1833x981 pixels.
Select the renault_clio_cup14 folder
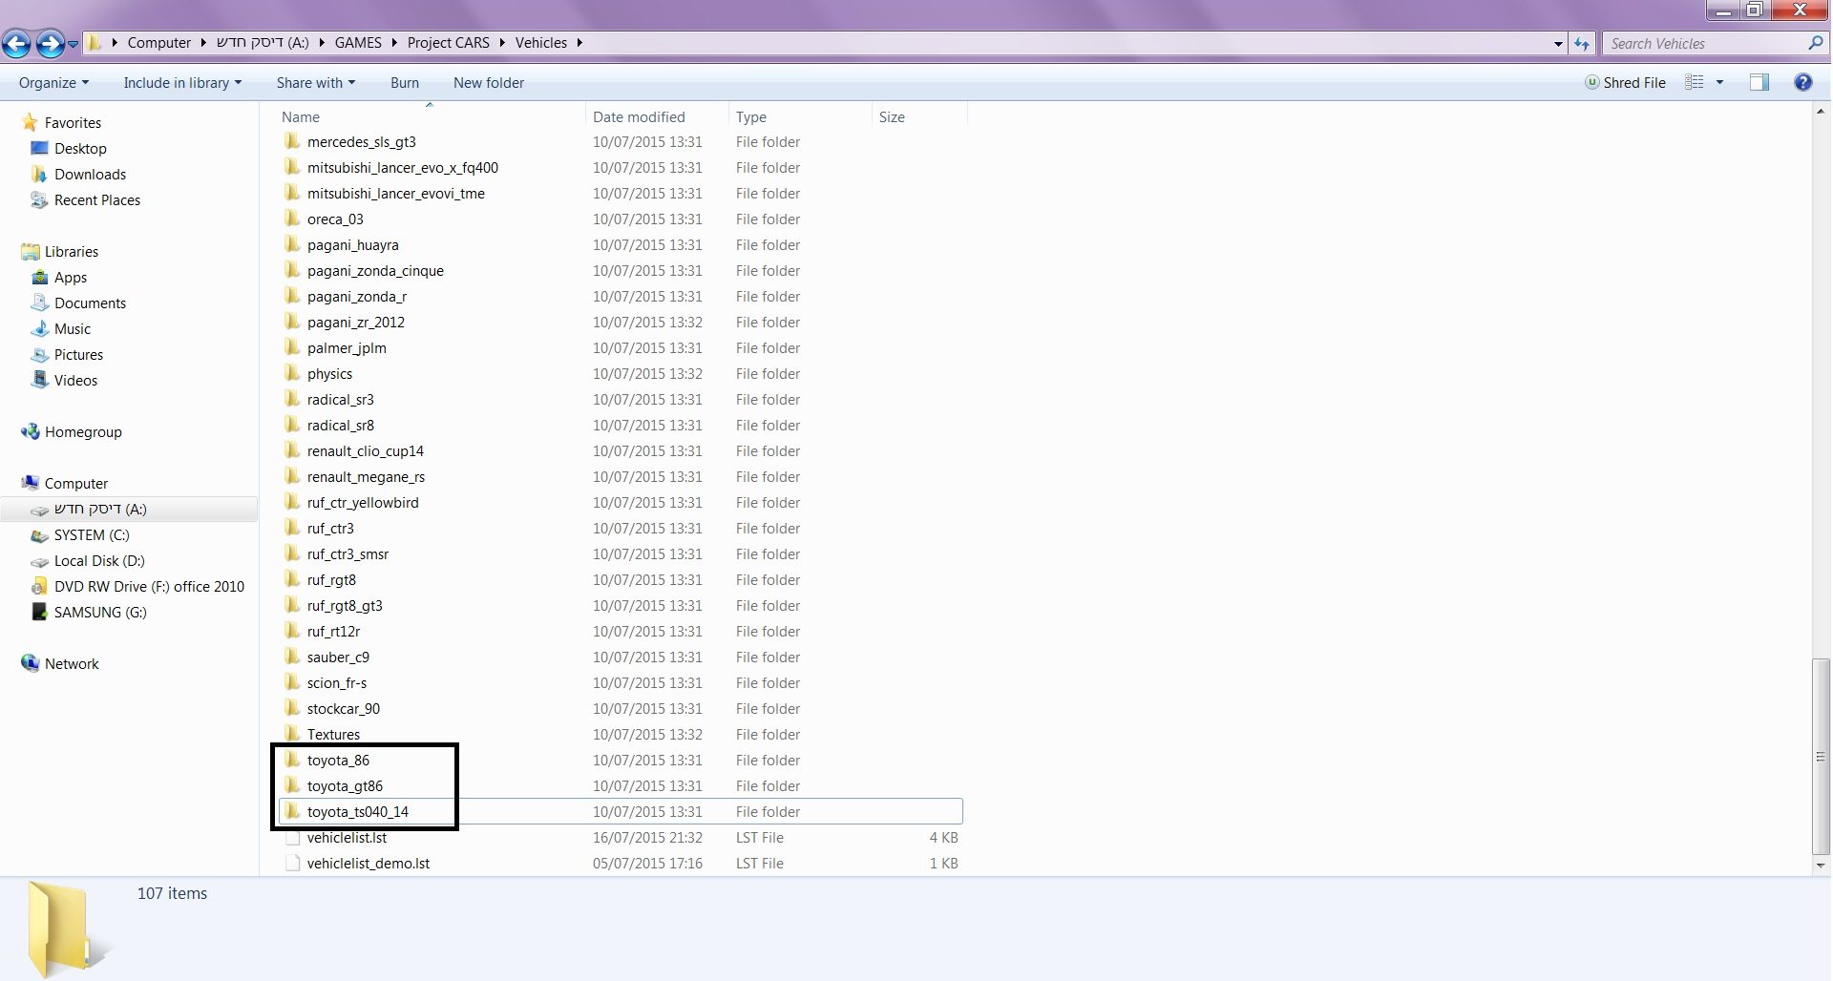366,450
